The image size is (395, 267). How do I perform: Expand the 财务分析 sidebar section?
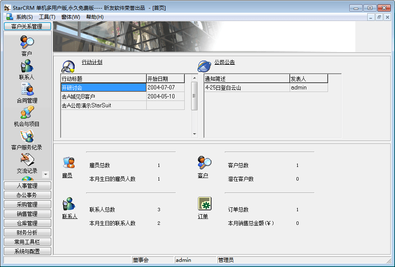(x=27, y=233)
